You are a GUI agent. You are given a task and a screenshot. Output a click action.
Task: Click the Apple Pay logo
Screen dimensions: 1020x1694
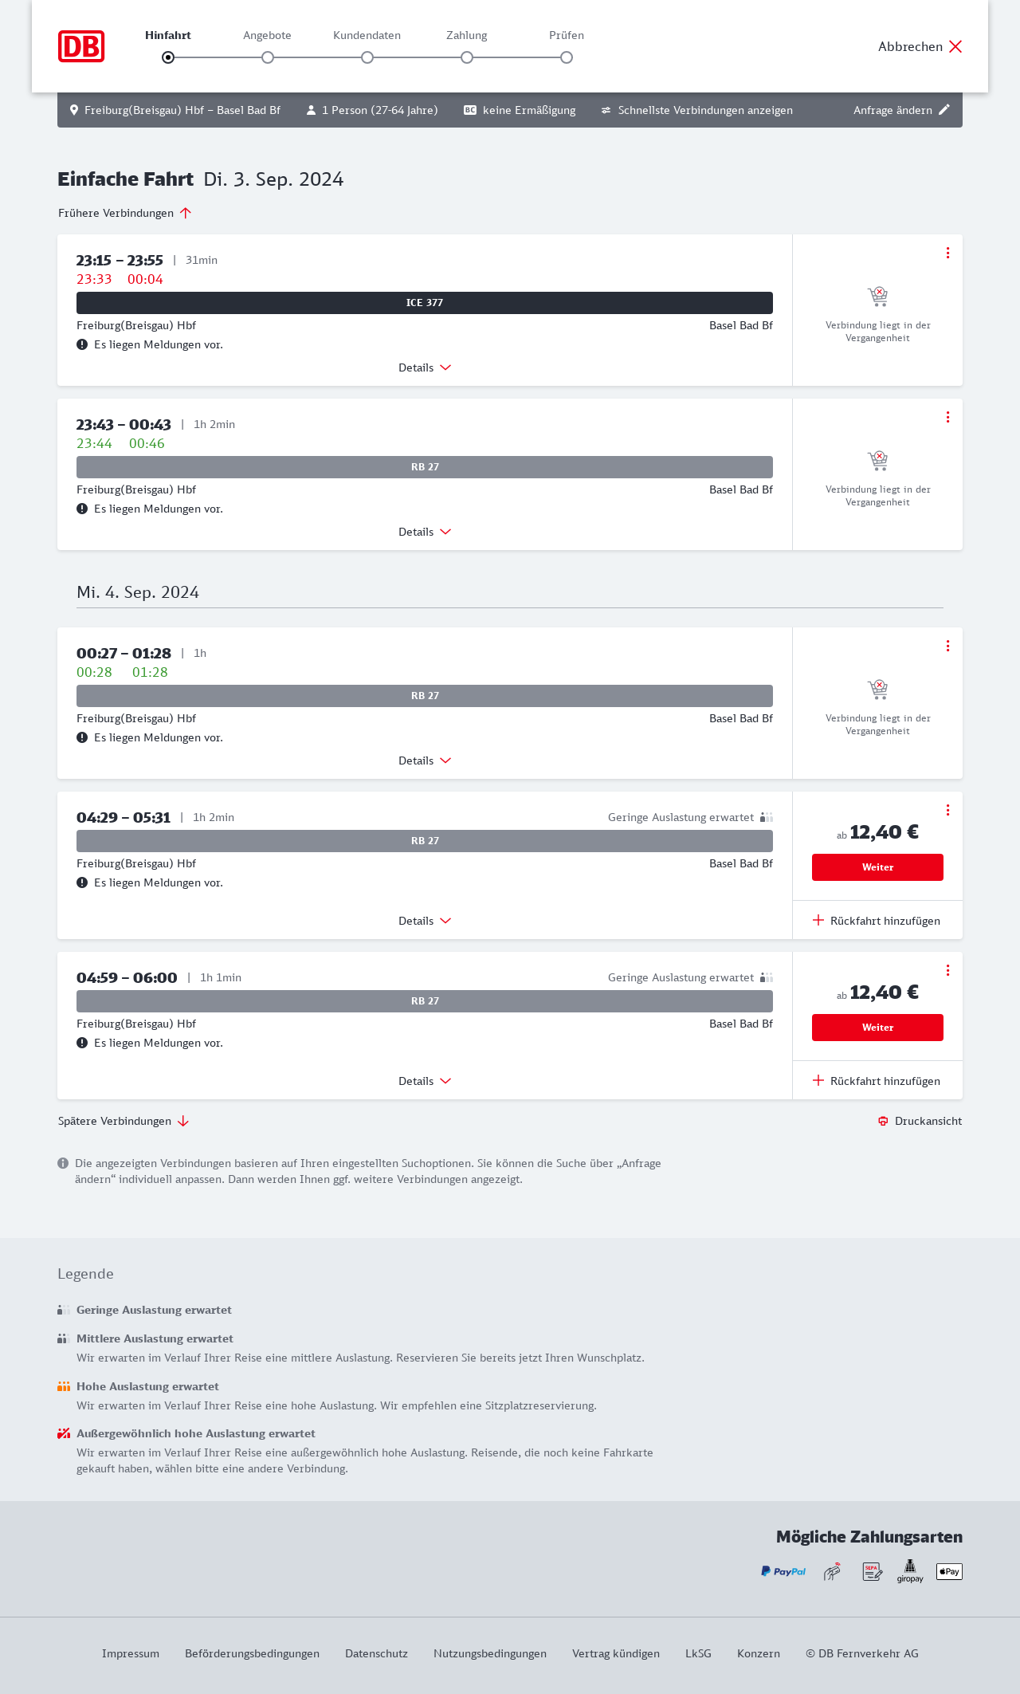949,1571
